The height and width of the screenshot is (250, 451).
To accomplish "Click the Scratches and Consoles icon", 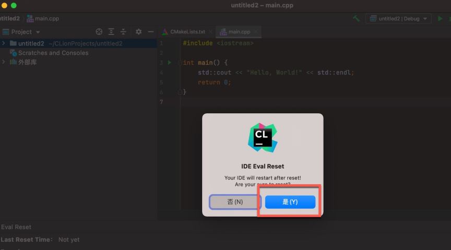I will (x=13, y=53).
